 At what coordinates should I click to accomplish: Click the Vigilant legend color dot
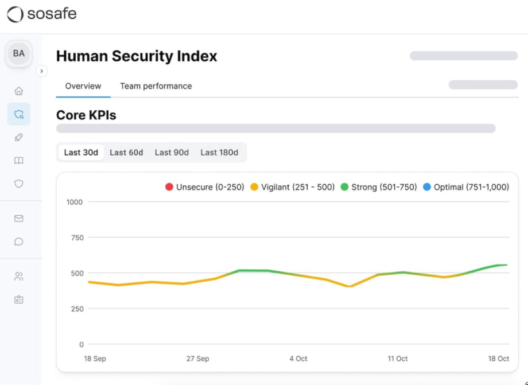[253, 186]
